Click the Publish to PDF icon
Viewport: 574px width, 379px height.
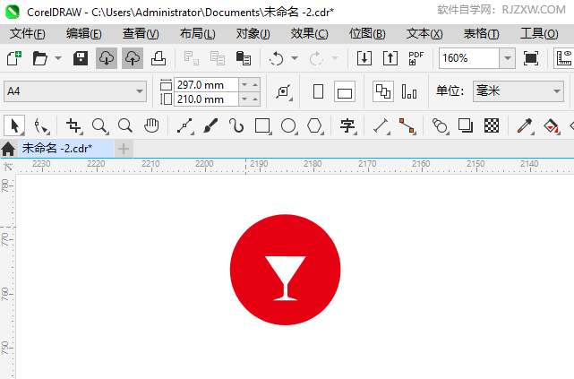pyautogui.click(x=416, y=58)
